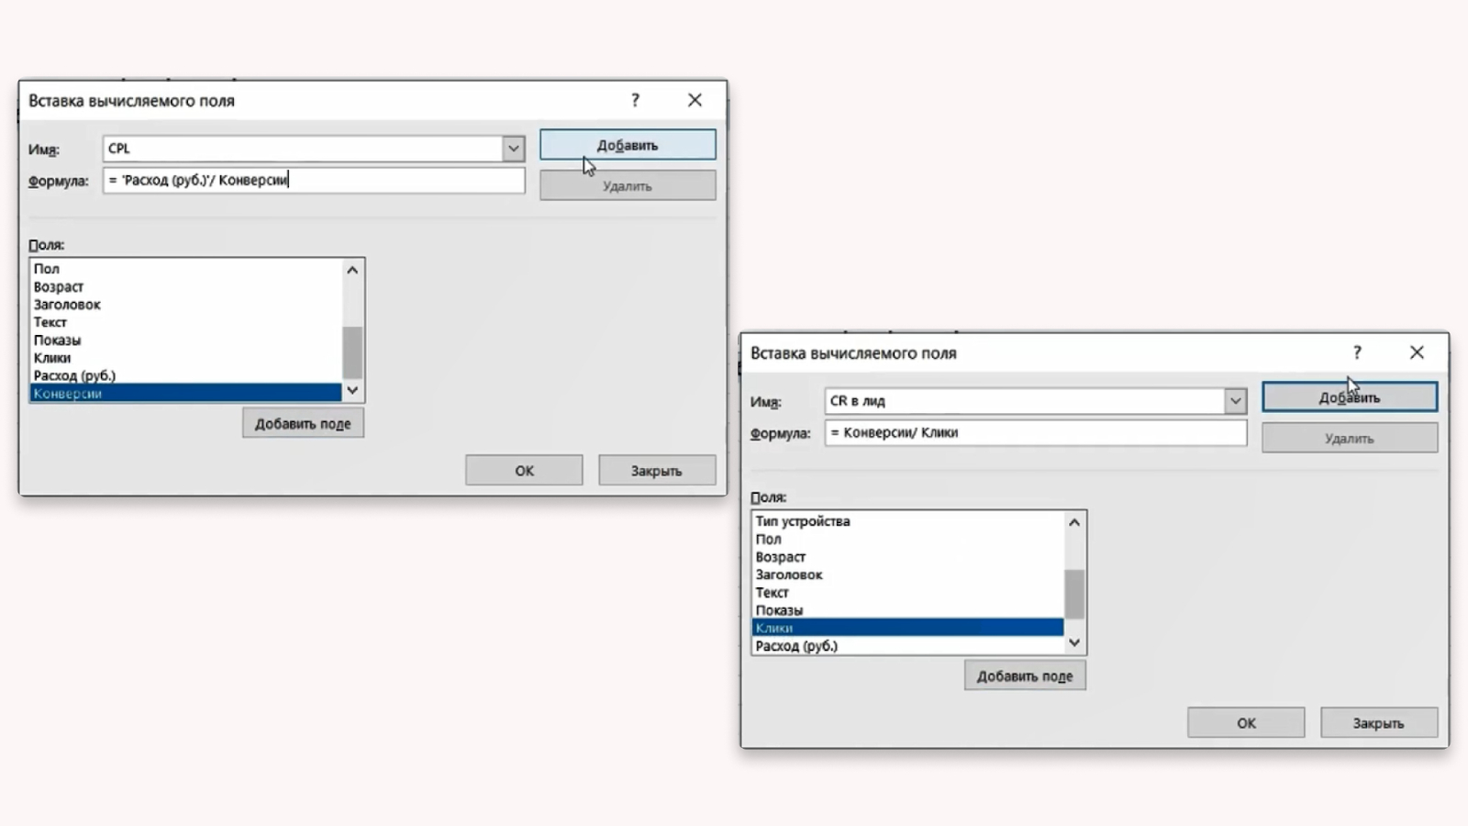Close the CPL calculated field dialog

click(x=695, y=100)
